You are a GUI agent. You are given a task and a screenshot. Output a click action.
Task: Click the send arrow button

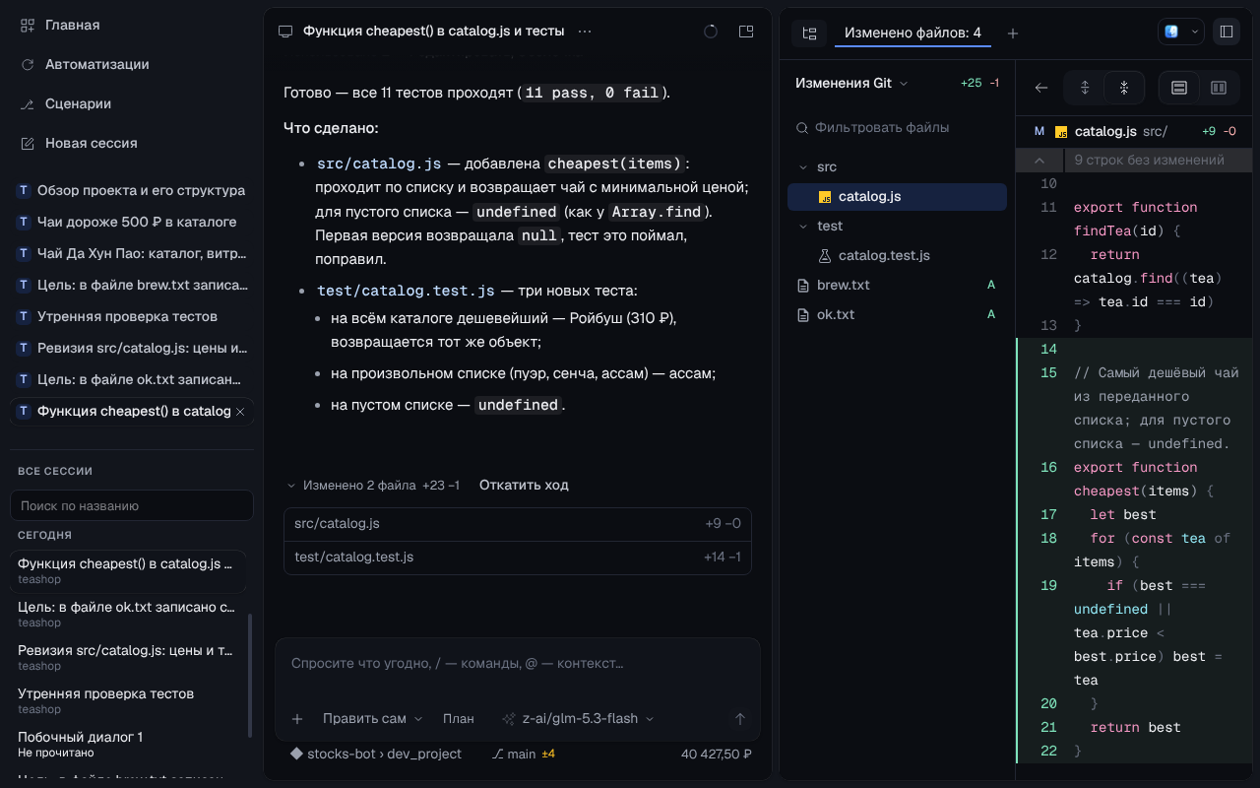point(740,719)
